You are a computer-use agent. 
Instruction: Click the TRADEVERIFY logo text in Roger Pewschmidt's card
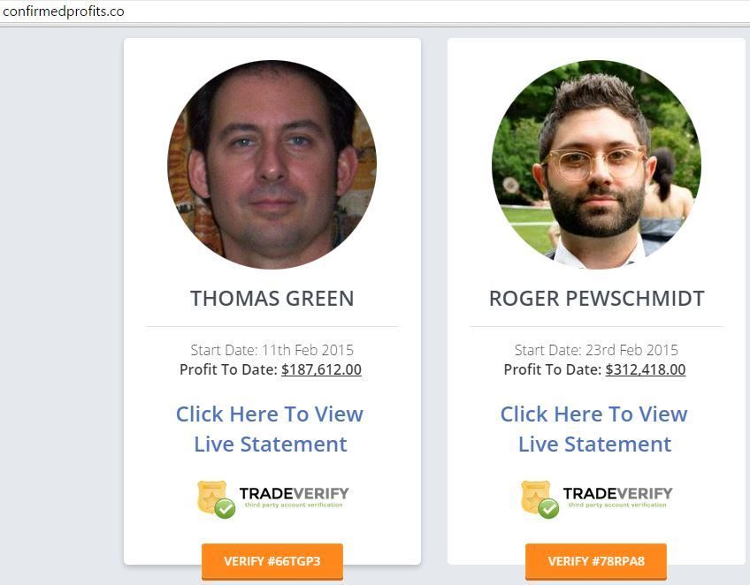[617, 493]
